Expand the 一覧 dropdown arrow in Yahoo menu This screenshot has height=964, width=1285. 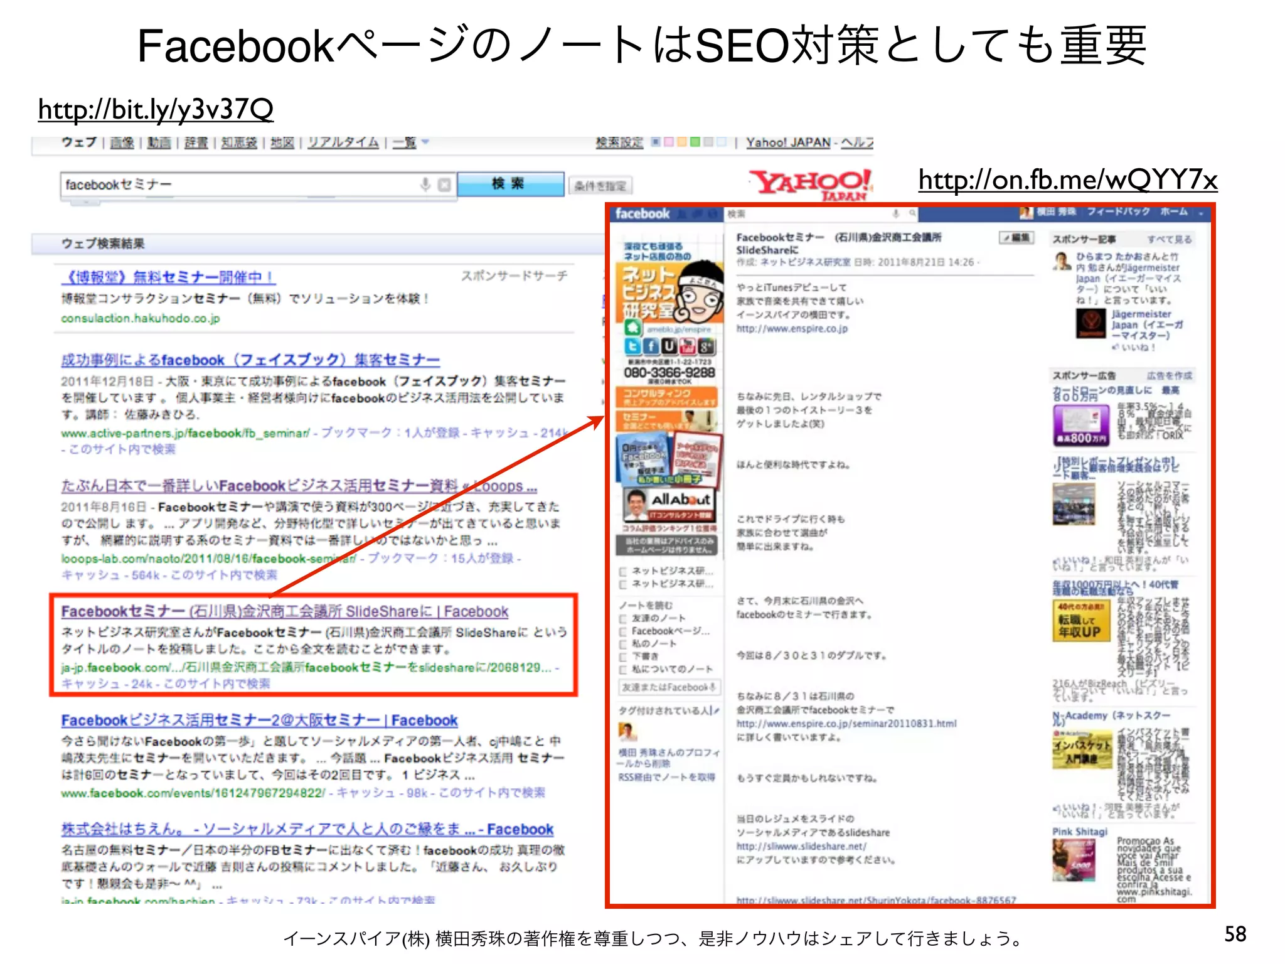click(425, 142)
